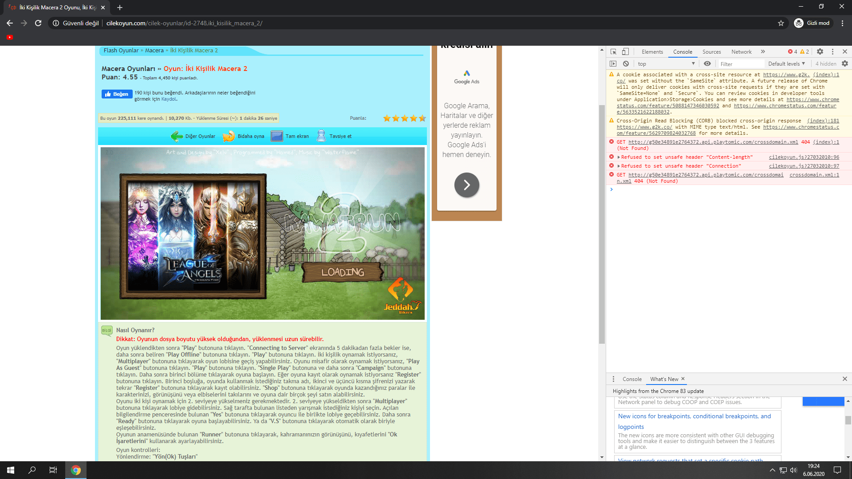Switch to the Network tab

click(x=742, y=52)
